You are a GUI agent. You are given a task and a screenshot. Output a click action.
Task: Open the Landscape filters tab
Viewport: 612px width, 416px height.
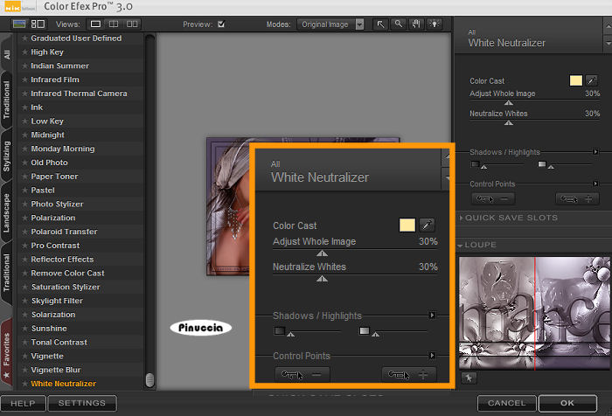pyautogui.click(x=7, y=213)
